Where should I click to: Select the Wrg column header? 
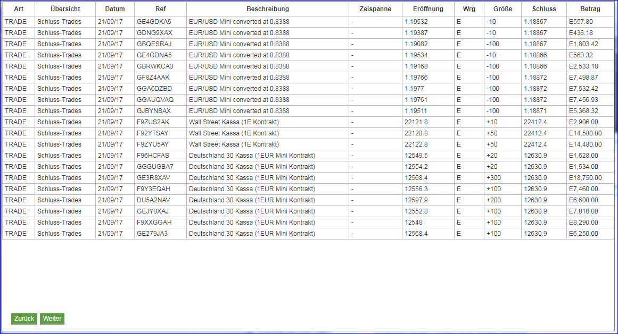469,9
